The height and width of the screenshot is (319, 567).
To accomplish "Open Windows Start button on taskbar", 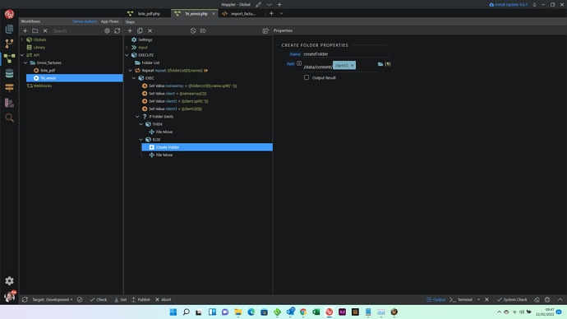I will [173, 312].
